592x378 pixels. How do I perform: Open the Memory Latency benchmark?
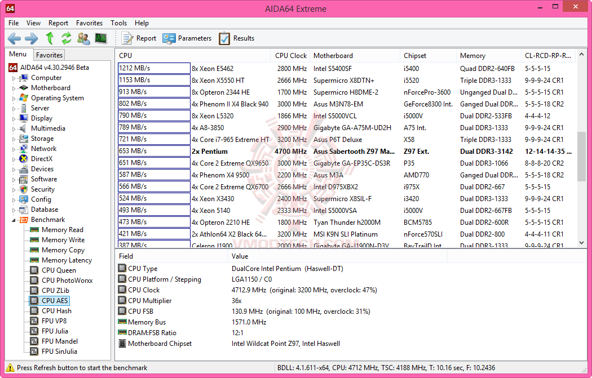[x=67, y=260]
